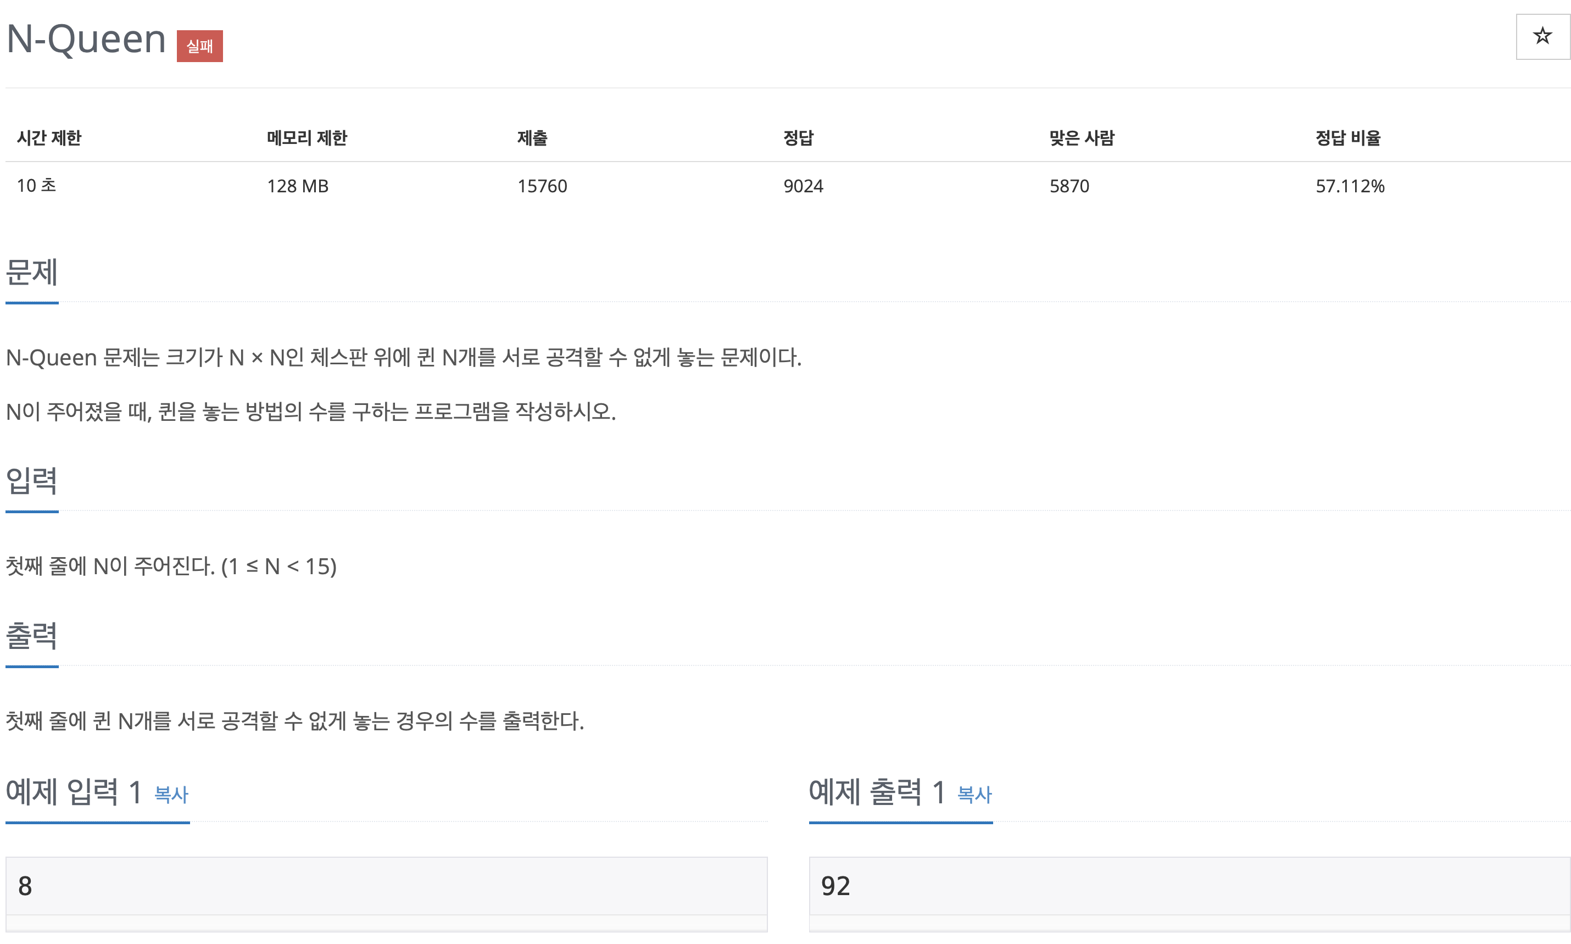Click the star favorite icon
Image resolution: width=1571 pixels, height=944 pixels.
click(1542, 36)
